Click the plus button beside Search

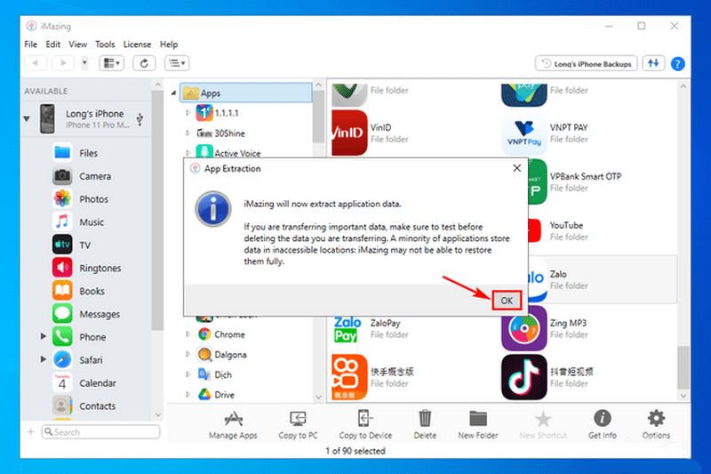(31, 432)
